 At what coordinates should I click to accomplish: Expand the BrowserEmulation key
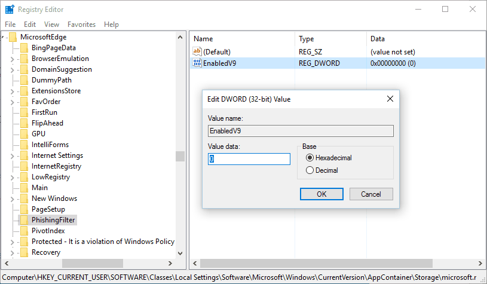(13, 59)
